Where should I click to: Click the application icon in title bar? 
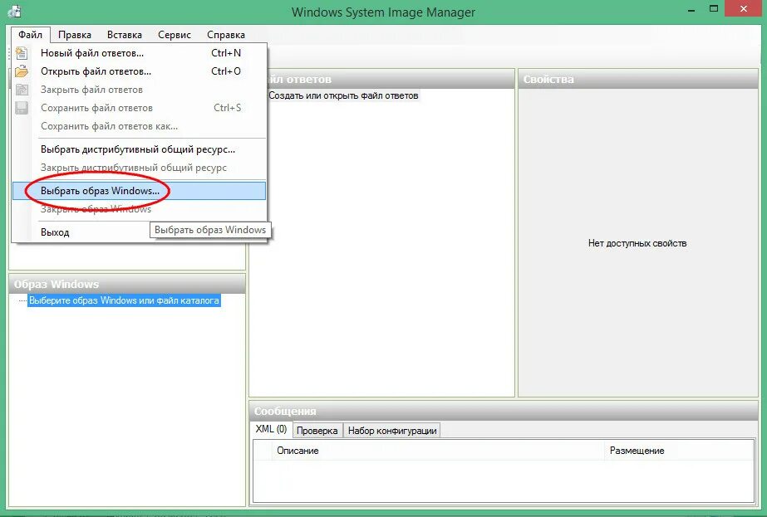point(14,10)
